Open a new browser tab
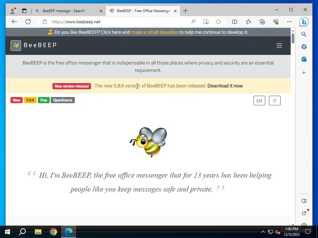 185,11
